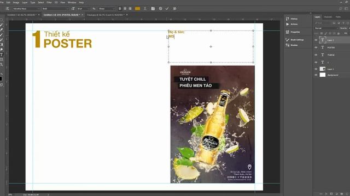The width and height of the screenshot is (350, 196).
Task: Close the active Untitled-2 document tab
Action: (x=83, y=15)
